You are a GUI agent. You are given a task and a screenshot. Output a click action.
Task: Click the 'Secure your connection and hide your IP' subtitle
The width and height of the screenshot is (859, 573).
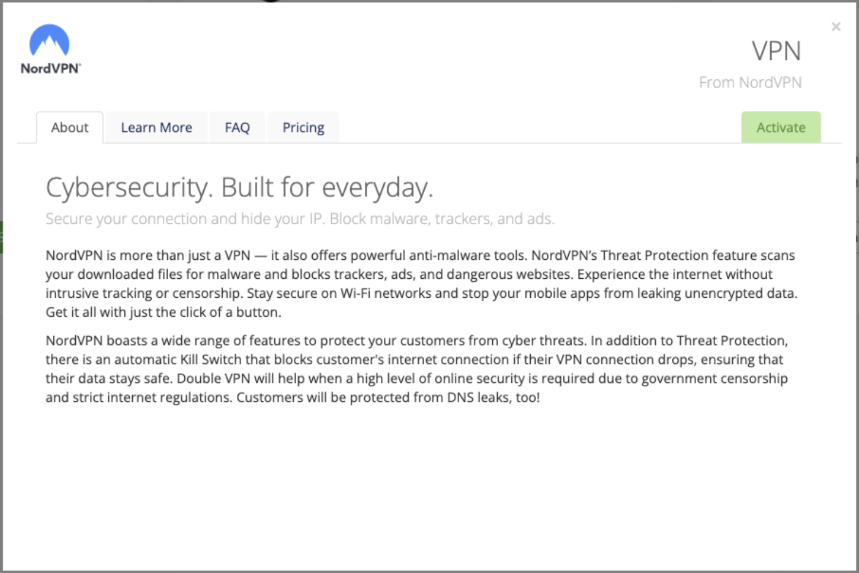pos(300,219)
